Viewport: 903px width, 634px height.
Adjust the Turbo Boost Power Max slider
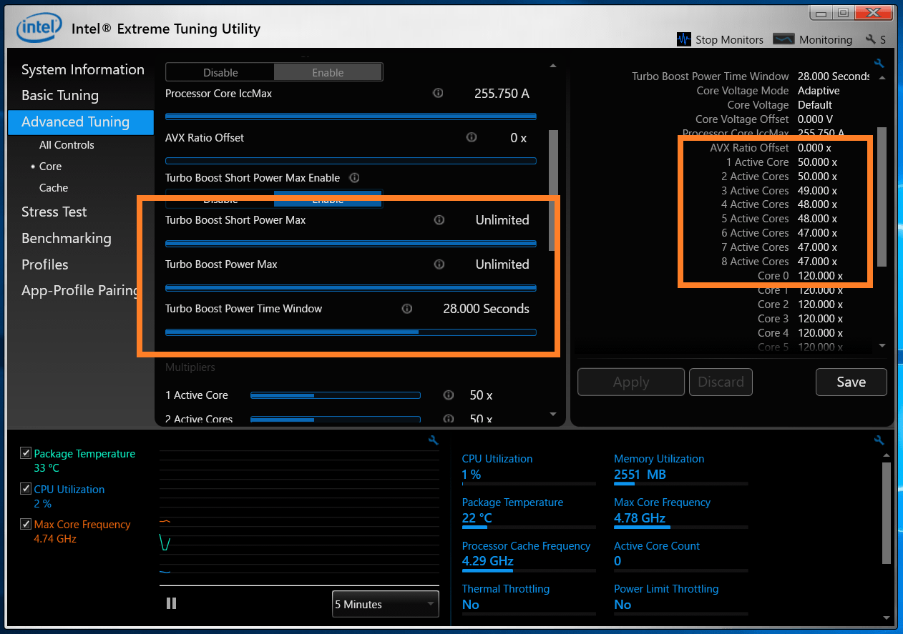351,288
